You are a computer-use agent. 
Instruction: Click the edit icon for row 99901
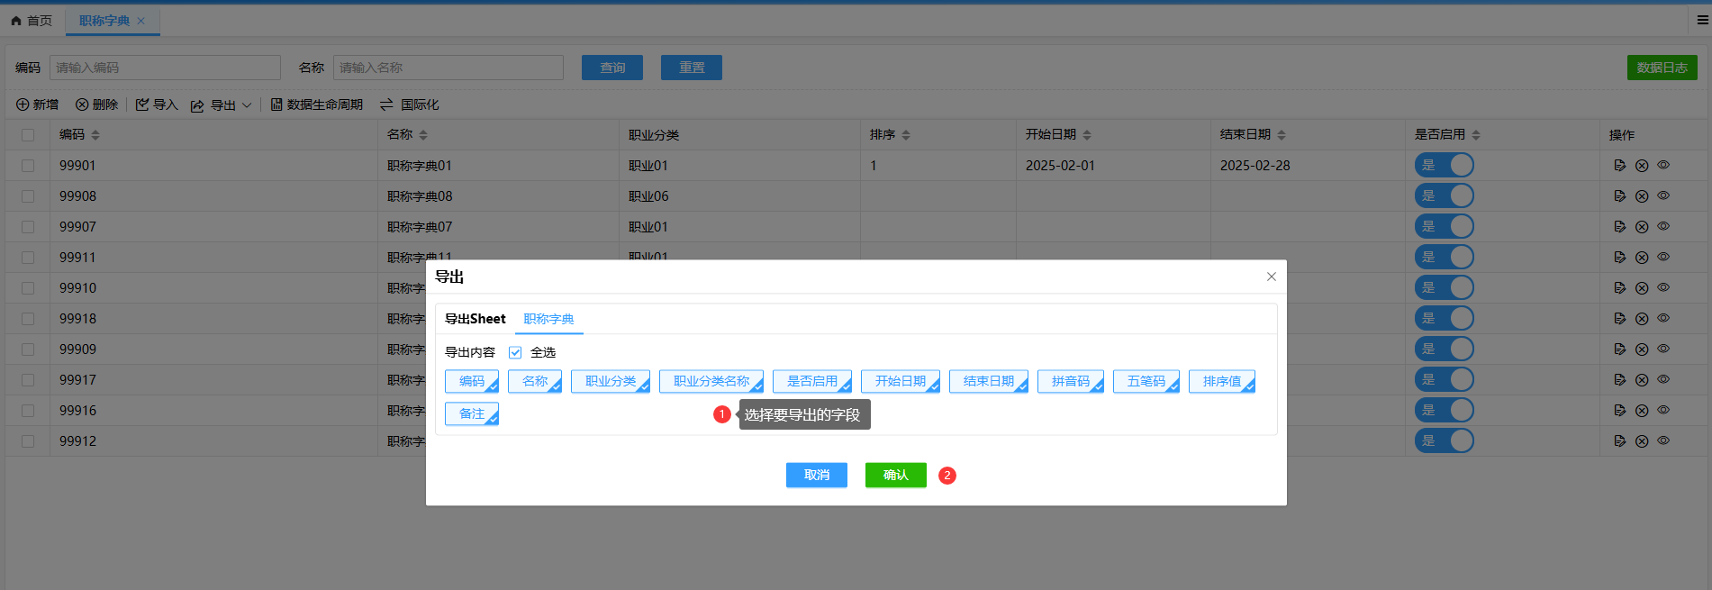pyautogui.click(x=1619, y=166)
